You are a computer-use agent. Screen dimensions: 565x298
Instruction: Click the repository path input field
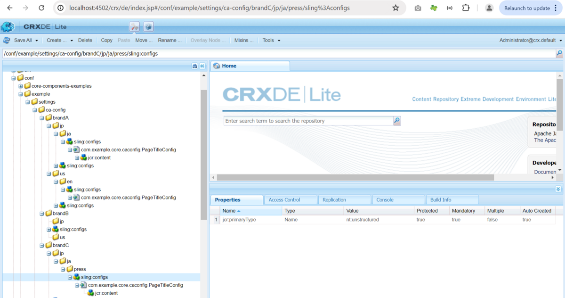[279, 54]
